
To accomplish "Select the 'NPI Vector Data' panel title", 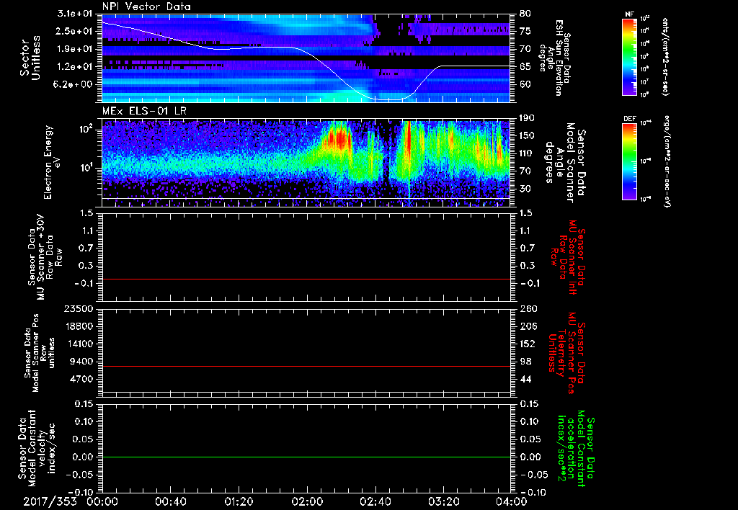I will 146,6.
